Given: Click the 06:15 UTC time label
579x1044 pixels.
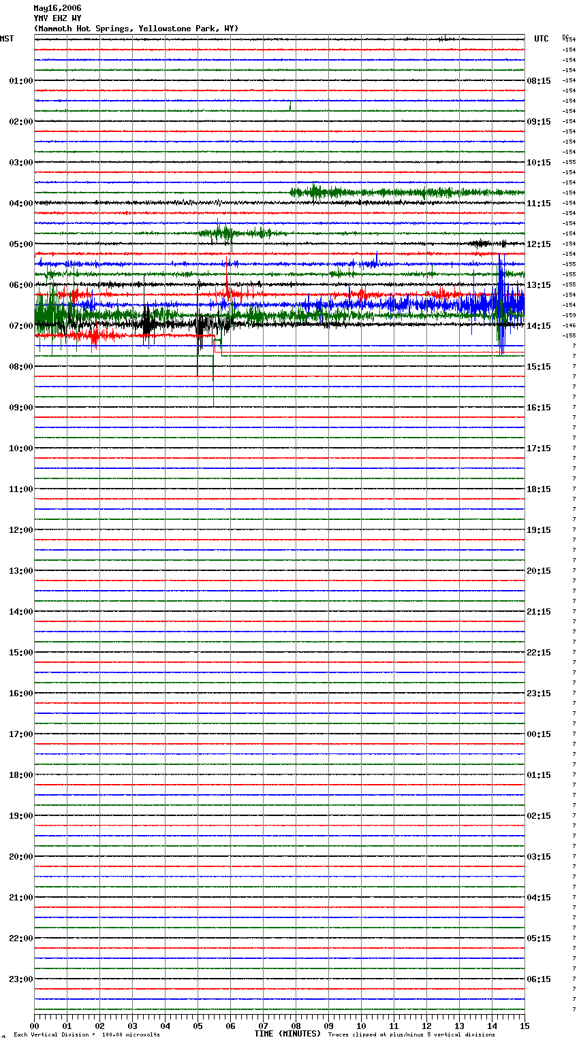Looking at the screenshot, I should tap(539, 979).
